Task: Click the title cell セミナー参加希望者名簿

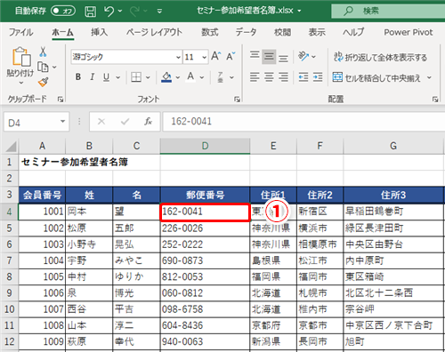Action: click(75, 162)
